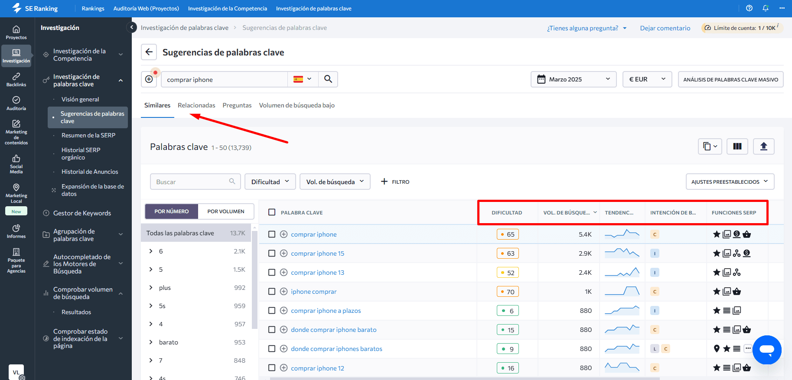Click the back arrow beside page title
Image resolution: width=792 pixels, height=380 pixels.
[x=149, y=52]
